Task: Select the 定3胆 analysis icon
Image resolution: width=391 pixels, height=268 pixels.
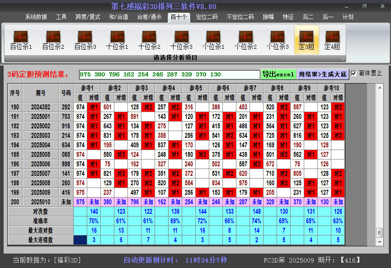Action: tap(306, 40)
